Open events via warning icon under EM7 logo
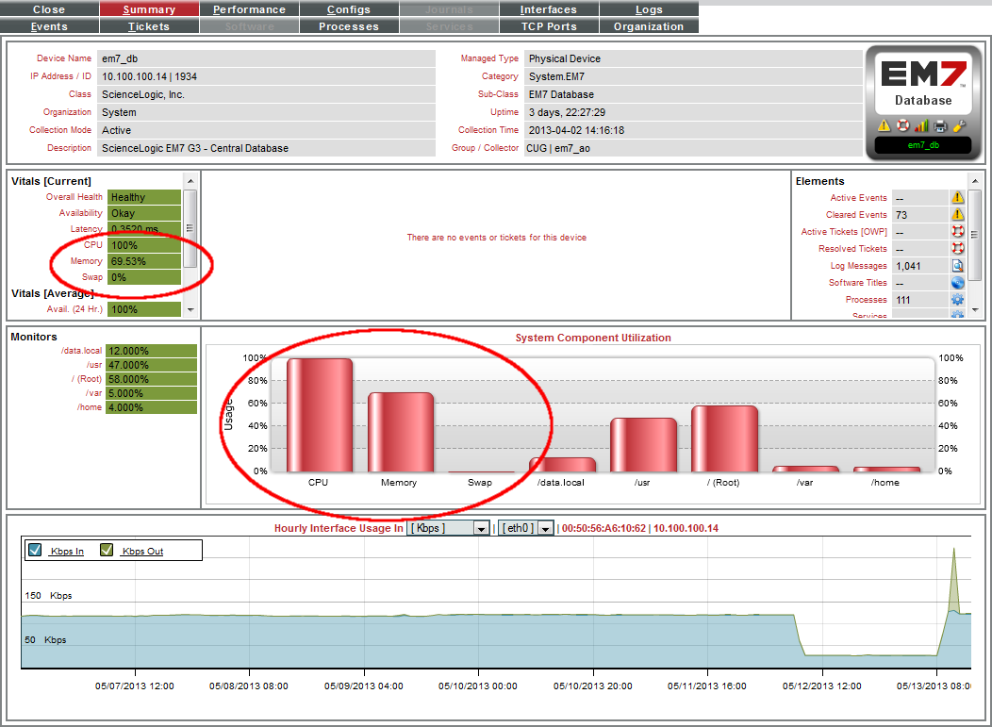This screenshot has height=727, width=992. tap(884, 125)
